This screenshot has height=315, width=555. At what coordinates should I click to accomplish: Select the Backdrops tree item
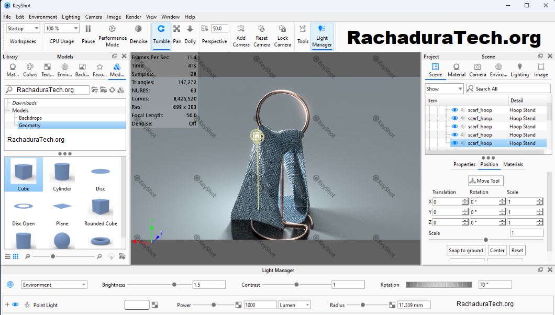pyautogui.click(x=30, y=118)
